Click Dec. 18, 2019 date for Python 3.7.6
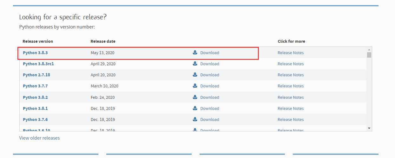This screenshot has height=158, width=395. pos(103,120)
